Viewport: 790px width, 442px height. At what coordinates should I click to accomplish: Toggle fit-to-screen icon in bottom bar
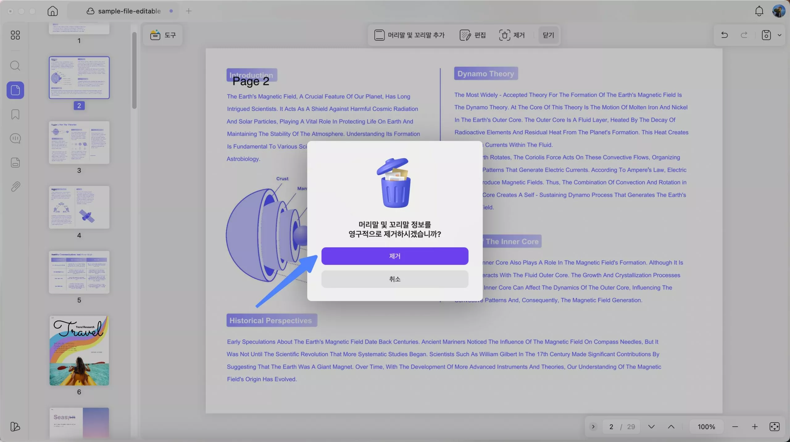pyautogui.click(x=775, y=427)
